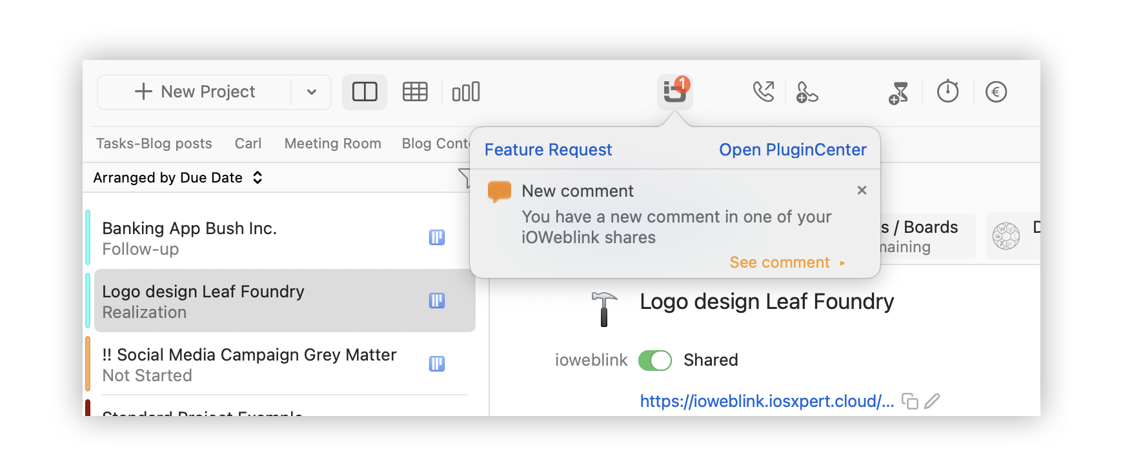Click the New Project button
The width and height of the screenshot is (1123, 476).
coord(195,92)
